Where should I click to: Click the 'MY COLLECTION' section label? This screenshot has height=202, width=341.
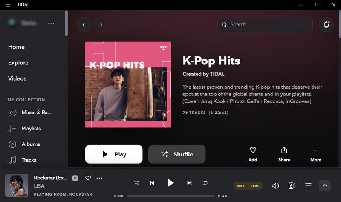click(x=26, y=100)
